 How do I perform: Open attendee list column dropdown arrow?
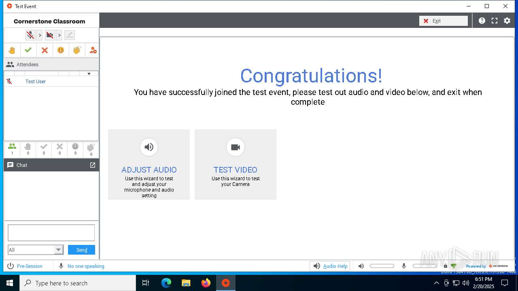(x=89, y=74)
